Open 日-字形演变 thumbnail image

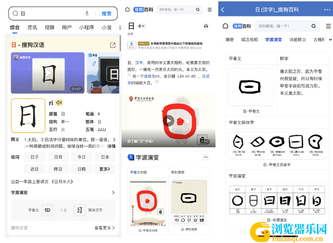point(189,202)
